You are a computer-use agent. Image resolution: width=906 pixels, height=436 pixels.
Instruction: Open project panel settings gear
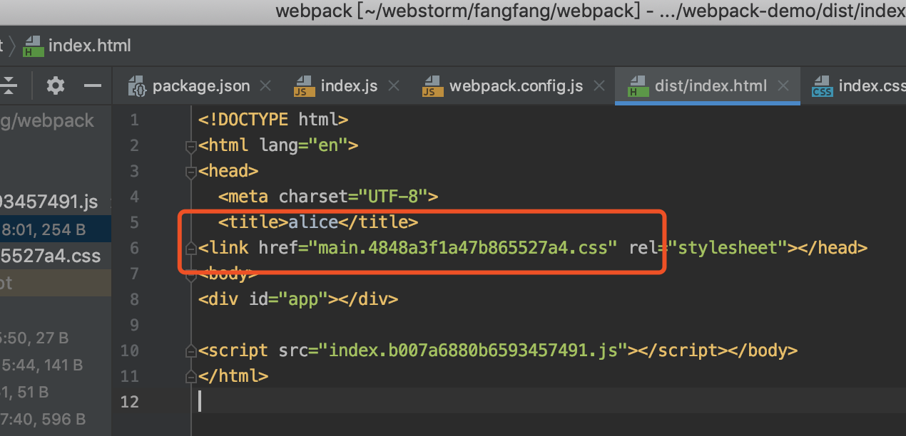pyautogui.click(x=56, y=86)
